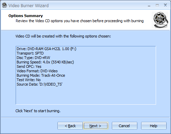The height and width of the screenshot is (134, 171).
Task: Go back with the Back button
Action: tap(70, 126)
